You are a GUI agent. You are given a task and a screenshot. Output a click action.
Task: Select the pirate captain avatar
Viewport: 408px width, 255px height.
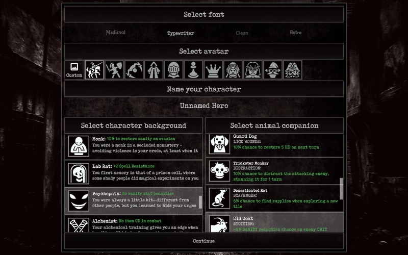click(292, 70)
